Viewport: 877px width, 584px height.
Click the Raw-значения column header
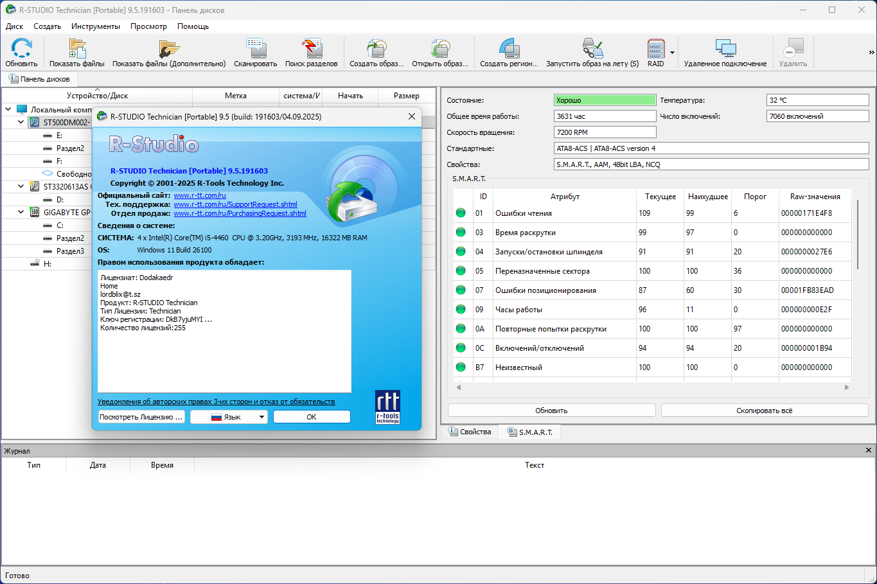tap(815, 197)
